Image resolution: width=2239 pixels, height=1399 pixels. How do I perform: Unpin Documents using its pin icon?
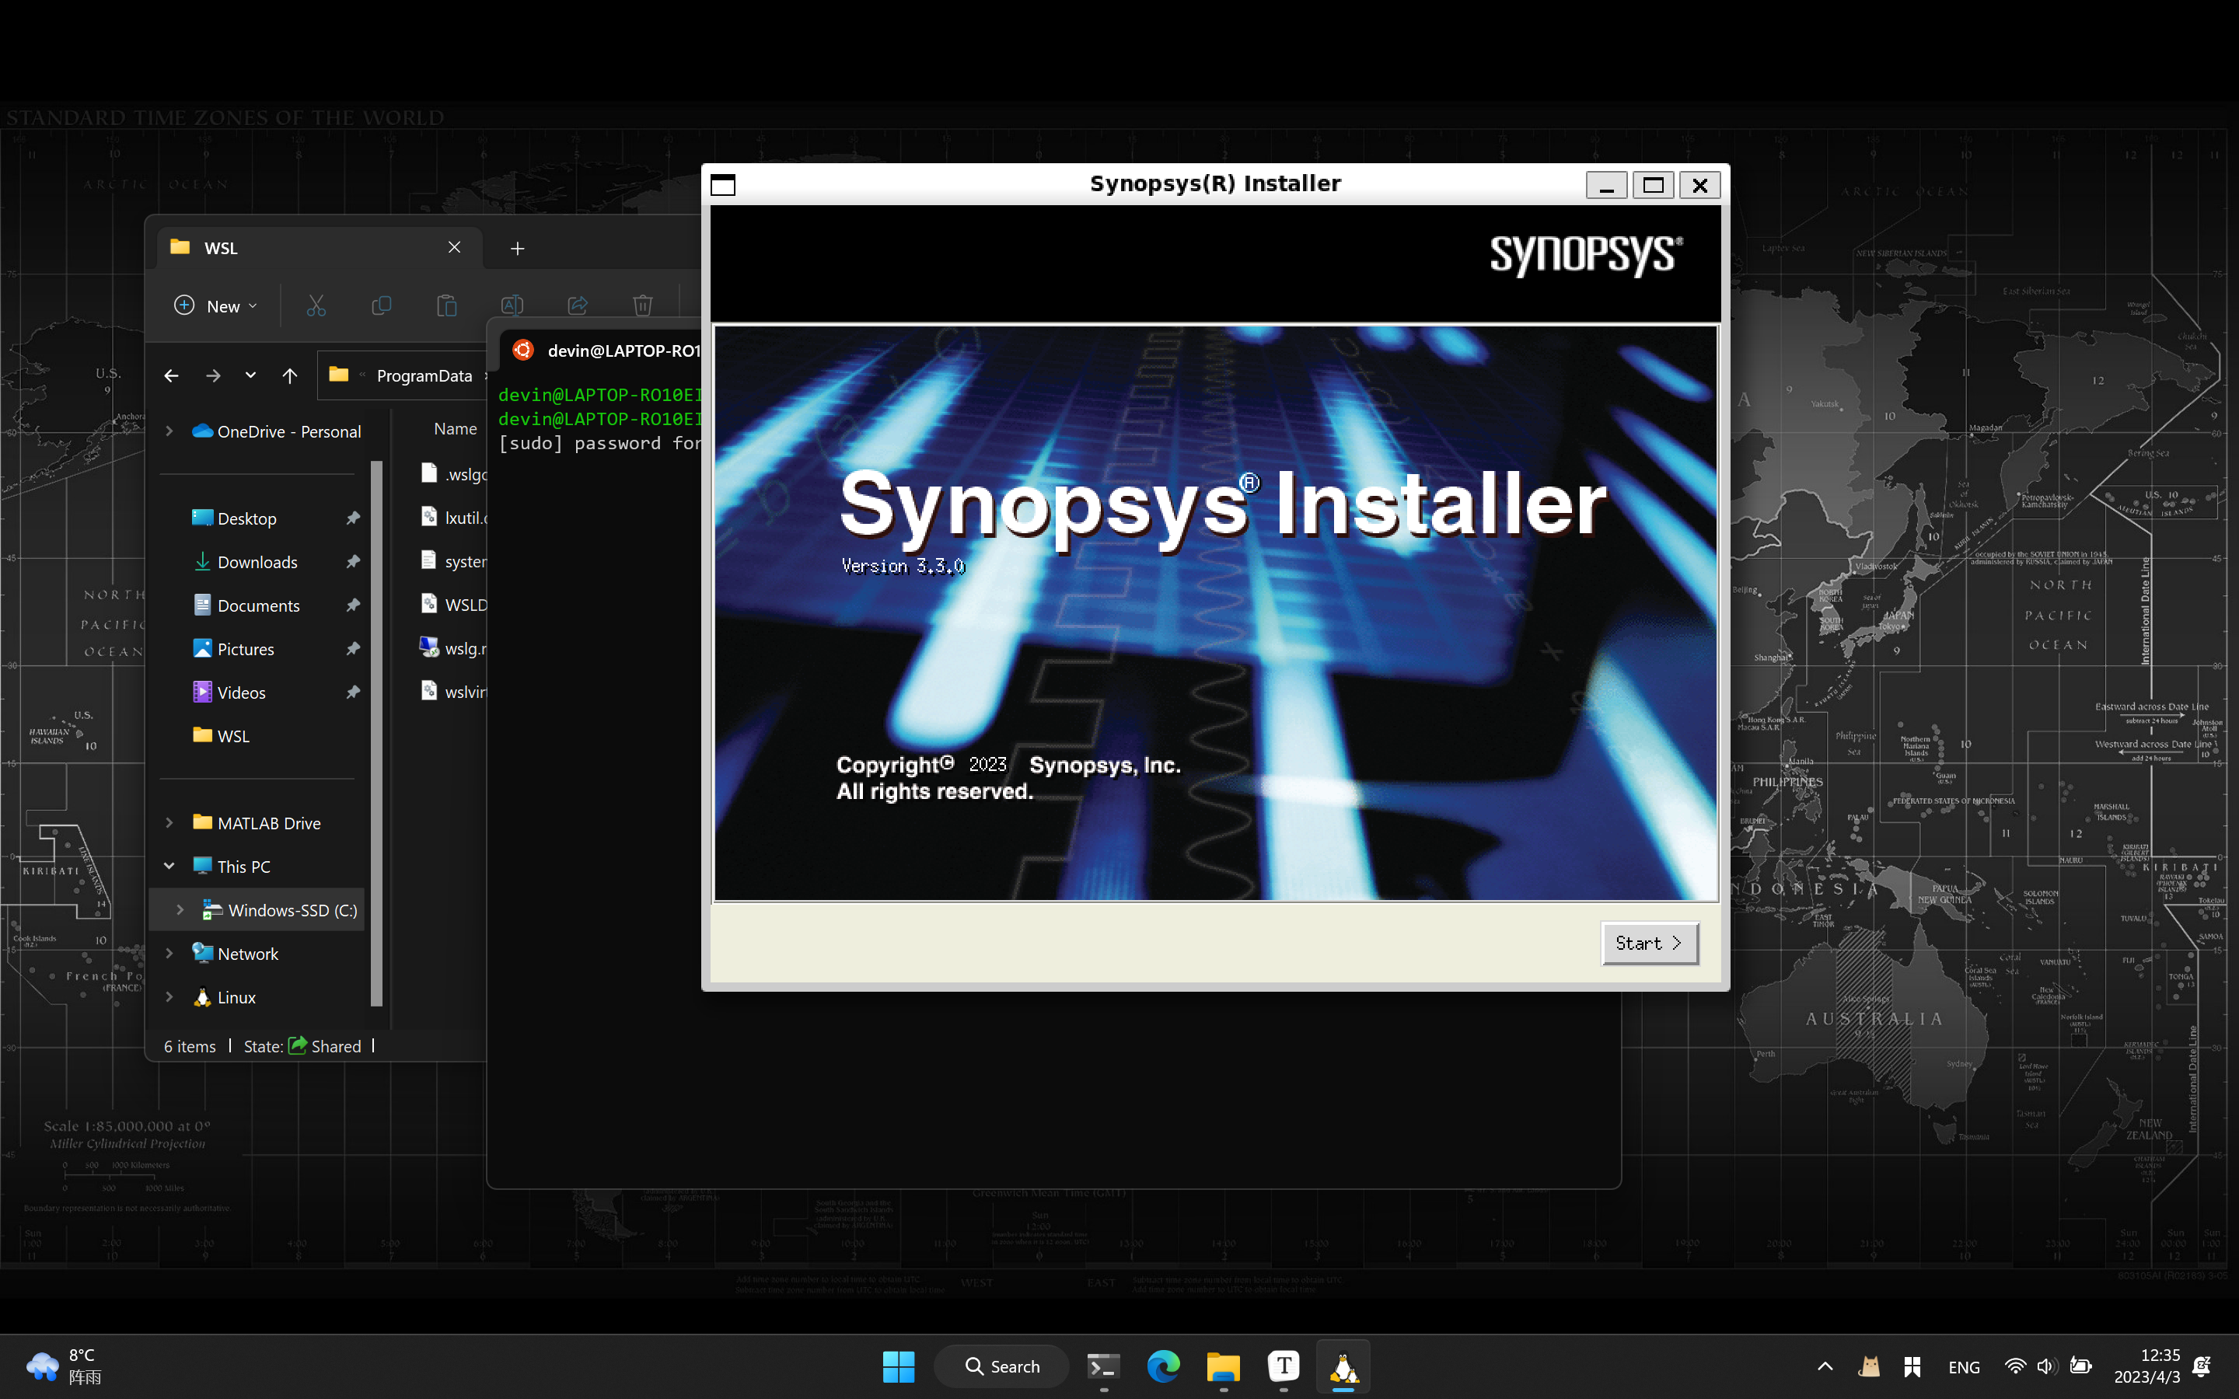[352, 605]
